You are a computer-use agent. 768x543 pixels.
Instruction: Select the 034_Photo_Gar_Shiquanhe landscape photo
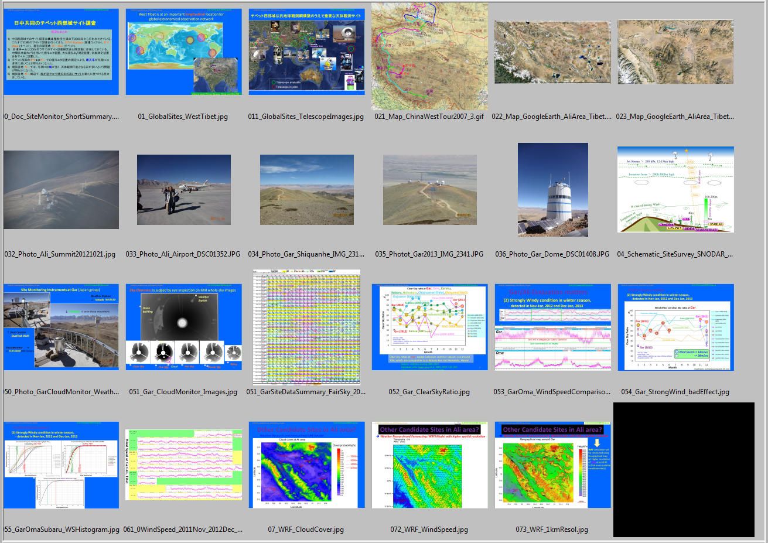[306, 189]
